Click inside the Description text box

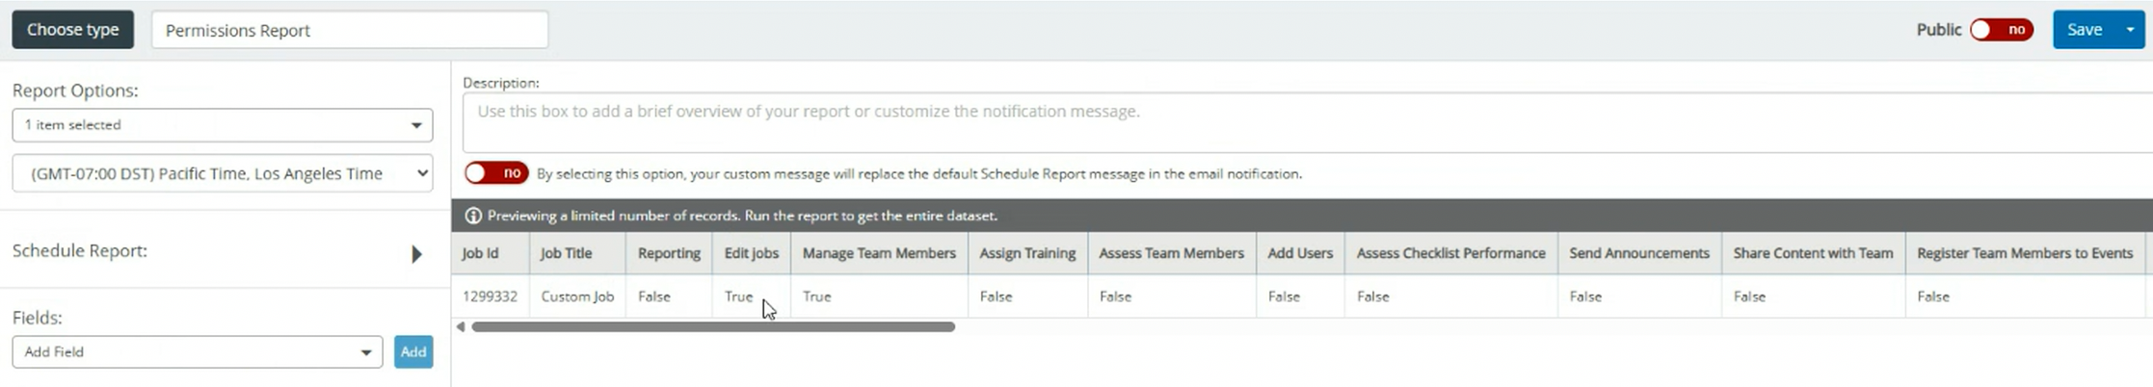pos(1301,121)
